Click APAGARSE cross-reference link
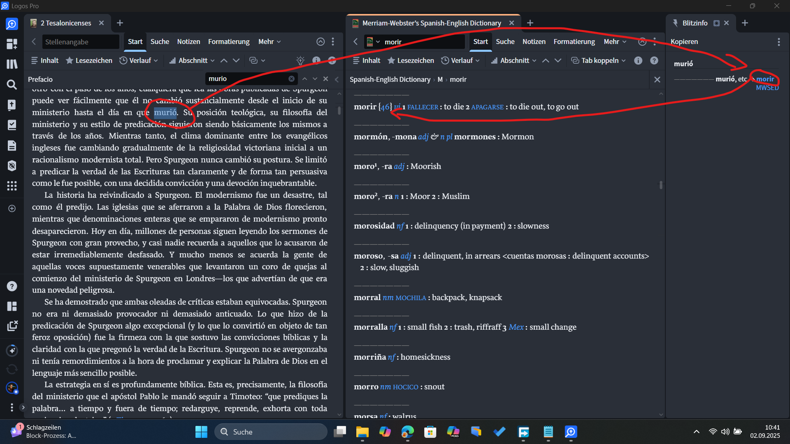Viewport: 790px width, 444px height. click(487, 107)
